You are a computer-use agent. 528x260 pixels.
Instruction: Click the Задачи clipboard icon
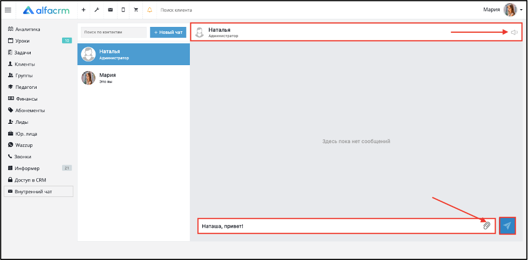pyautogui.click(x=10, y=52)
